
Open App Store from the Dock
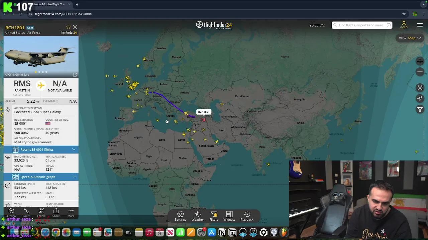tap(212, 232)
